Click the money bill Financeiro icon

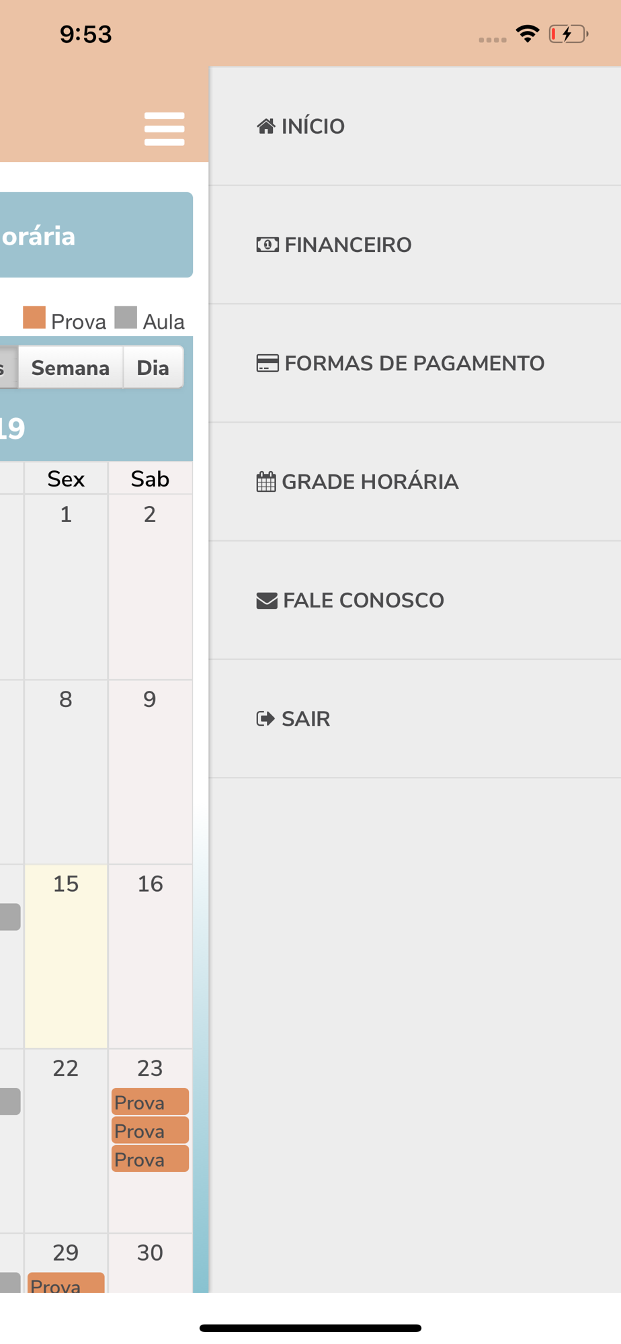pyautogui.click(x=267, y=245)
